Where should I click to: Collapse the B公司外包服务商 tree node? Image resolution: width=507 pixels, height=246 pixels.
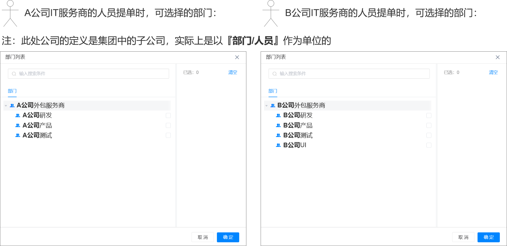[x=267, y=106]
